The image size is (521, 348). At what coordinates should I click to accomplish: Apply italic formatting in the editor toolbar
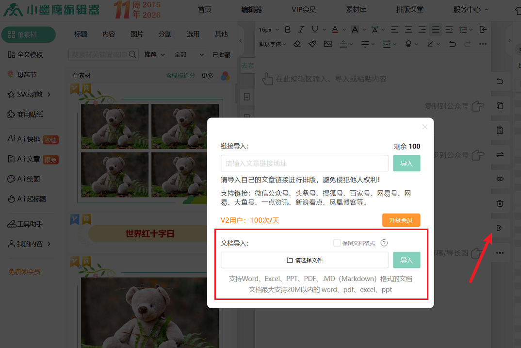click(301, 30)
